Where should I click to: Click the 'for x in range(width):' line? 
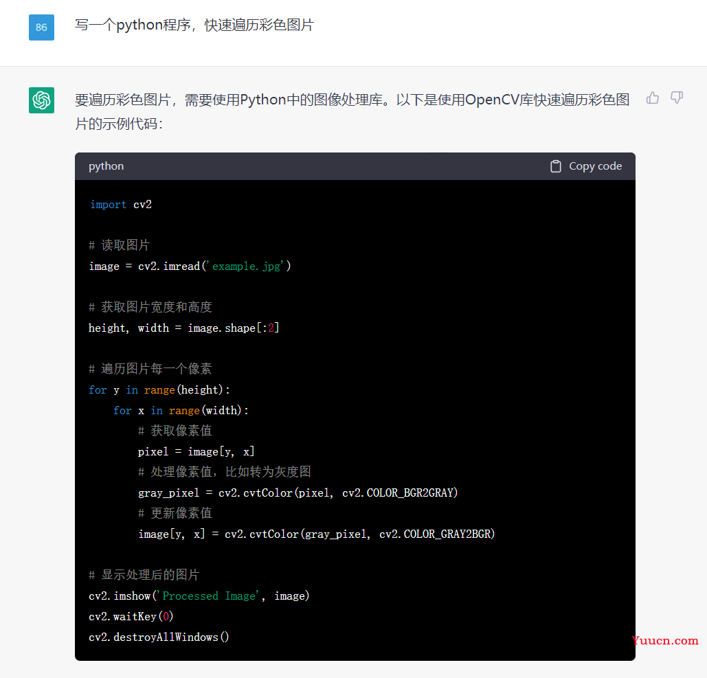(x=181, y=411)
